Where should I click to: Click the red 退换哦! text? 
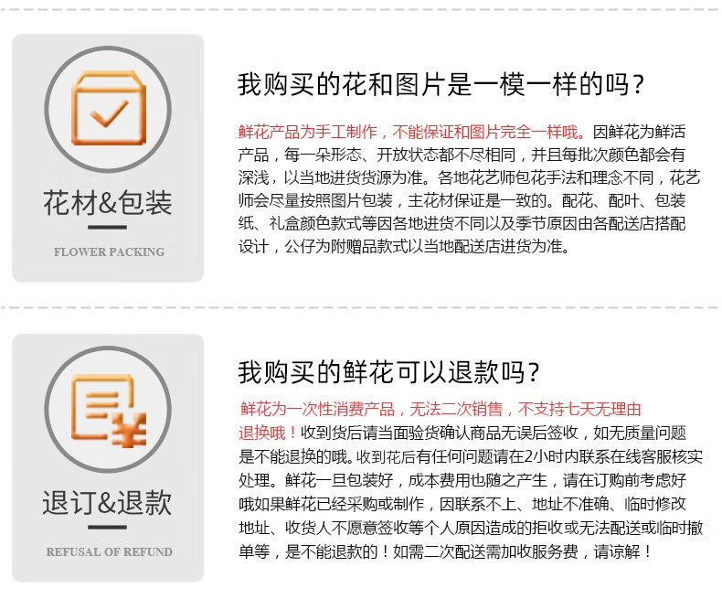[268, 433]
